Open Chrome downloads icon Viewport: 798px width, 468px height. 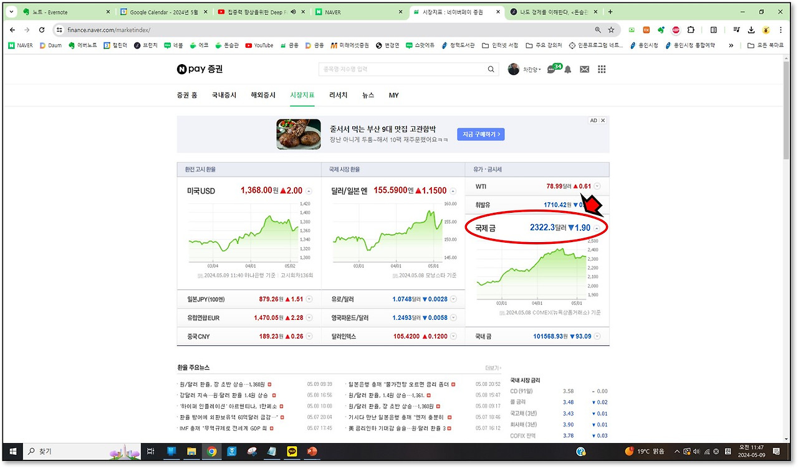tap(751, 30)
